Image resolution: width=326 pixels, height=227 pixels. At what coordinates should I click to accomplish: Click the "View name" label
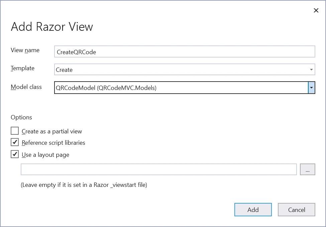pos(25,50)
